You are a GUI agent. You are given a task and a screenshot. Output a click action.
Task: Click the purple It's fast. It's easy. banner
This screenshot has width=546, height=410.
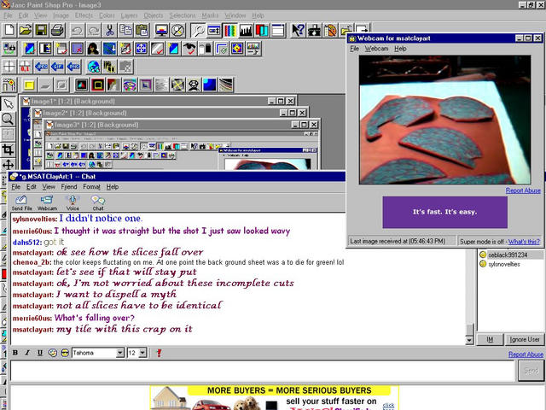pyautogui.click(x=444, y=212)
